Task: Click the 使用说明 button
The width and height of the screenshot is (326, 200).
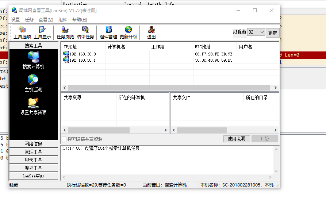Action: (x=237, y=139)
